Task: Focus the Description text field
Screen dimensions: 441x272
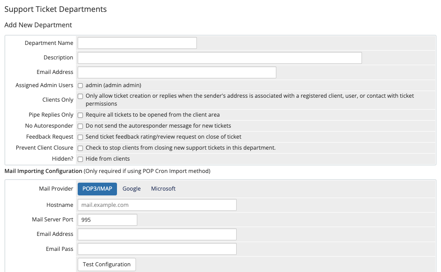Action: [220, 58]
